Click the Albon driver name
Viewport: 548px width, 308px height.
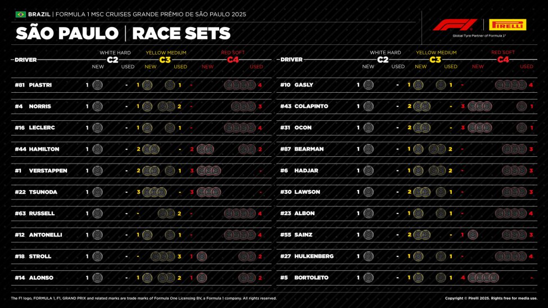click(305, 214)
